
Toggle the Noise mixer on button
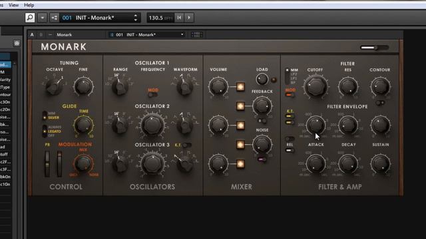pyautogui.click(x=240, y=145)
